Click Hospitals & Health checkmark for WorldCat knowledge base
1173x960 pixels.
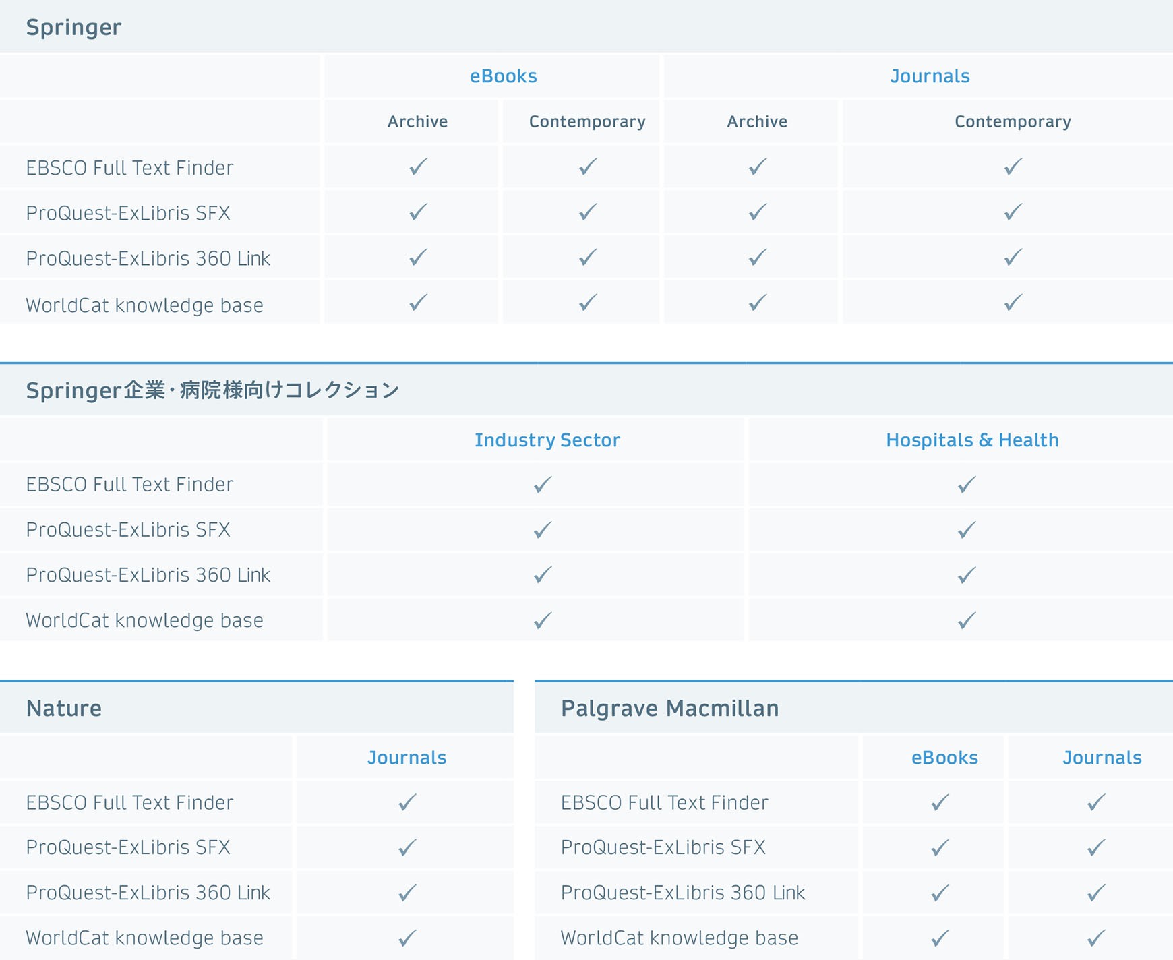[967, 620]
